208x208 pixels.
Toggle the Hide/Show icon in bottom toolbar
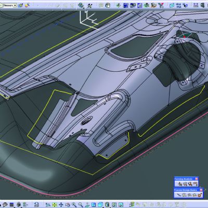pyautogui.click(x=114, y=205)
